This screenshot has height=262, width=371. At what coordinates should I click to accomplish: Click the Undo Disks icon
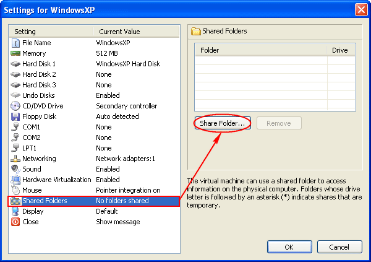[x=15, y=95]
